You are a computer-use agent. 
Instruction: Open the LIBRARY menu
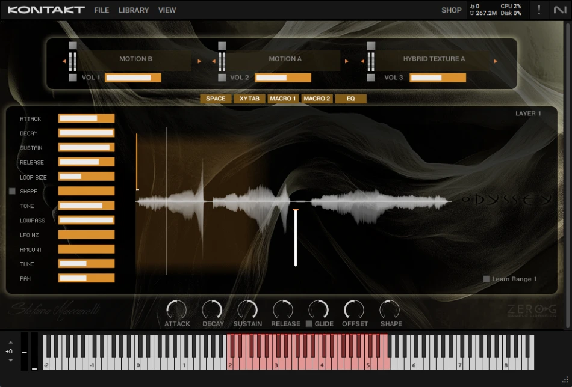coord(133,10)
